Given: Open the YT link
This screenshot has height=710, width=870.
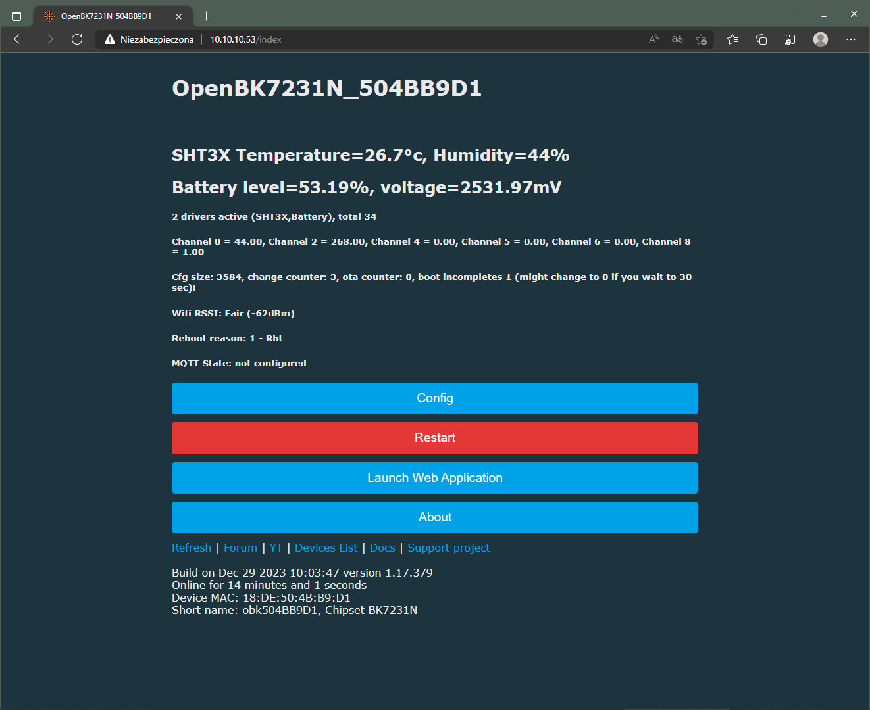Looking at the screenshot, I should [276, 548].
